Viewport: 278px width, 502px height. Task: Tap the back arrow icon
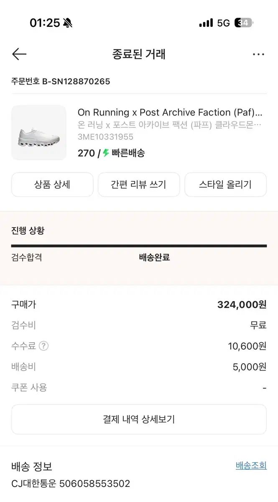[x=19, y=54]
